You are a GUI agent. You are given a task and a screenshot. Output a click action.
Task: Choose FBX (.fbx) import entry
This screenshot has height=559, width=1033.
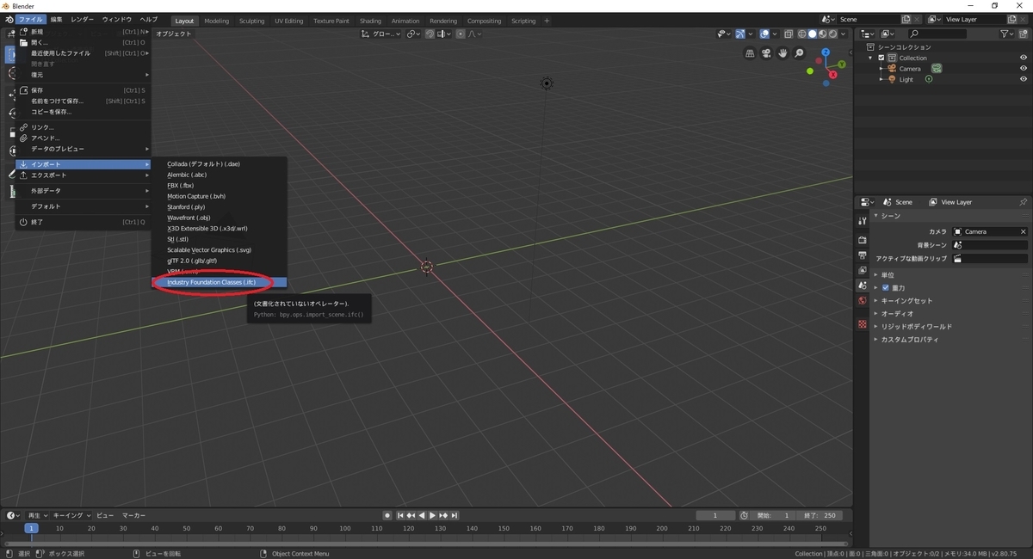pos(220,185)
